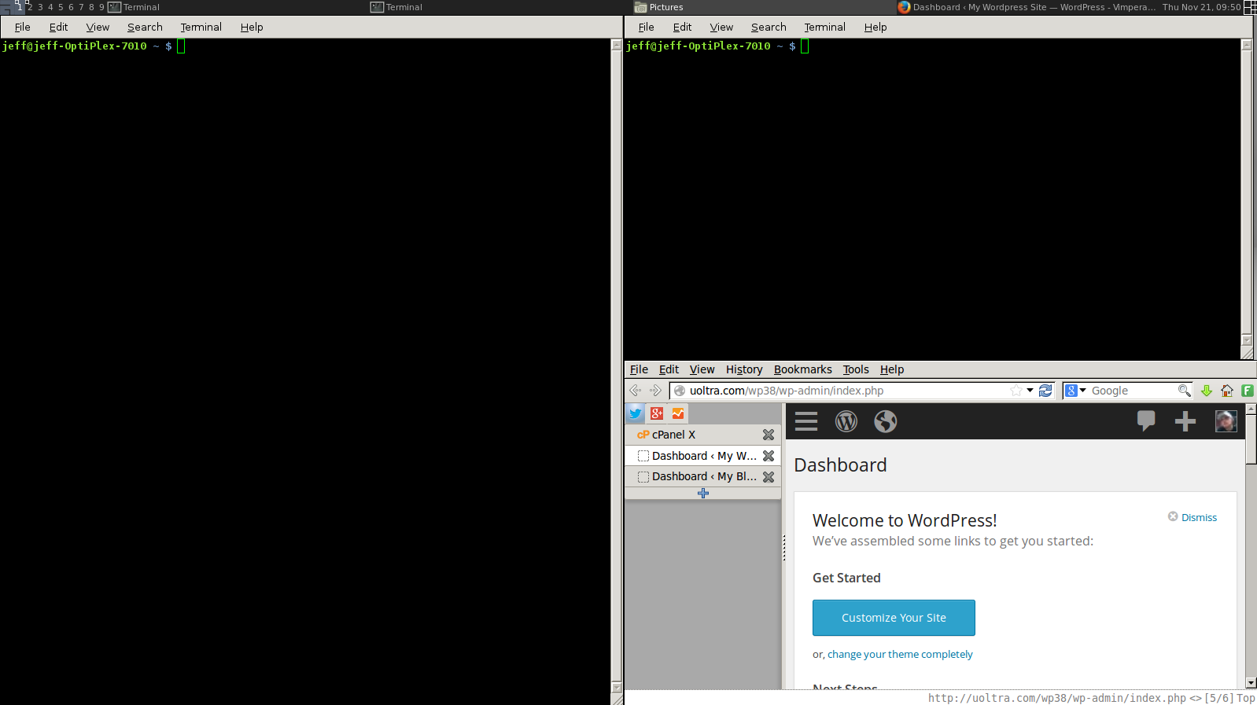Screen dimensions: 1257x705
Task: Click the Analytics pinned tab icon
Action: (x=678, y=413)
